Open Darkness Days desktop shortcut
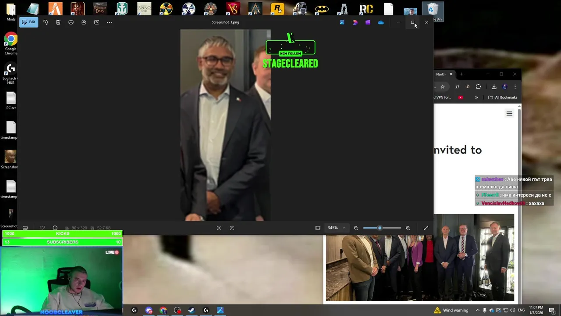 click(x=99, y=9)
